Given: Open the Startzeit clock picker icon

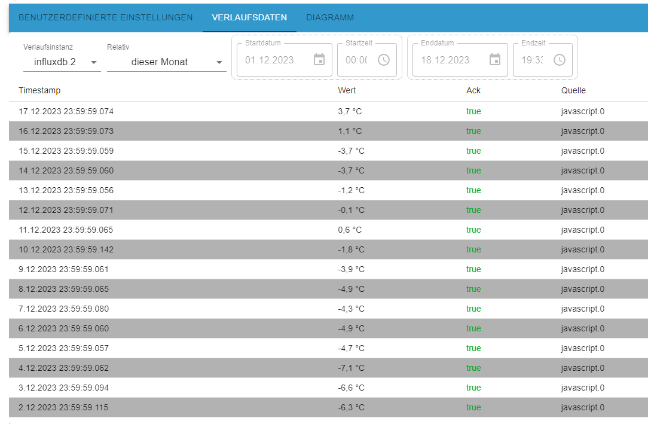Looking at the screenshot, I should 384,60.
